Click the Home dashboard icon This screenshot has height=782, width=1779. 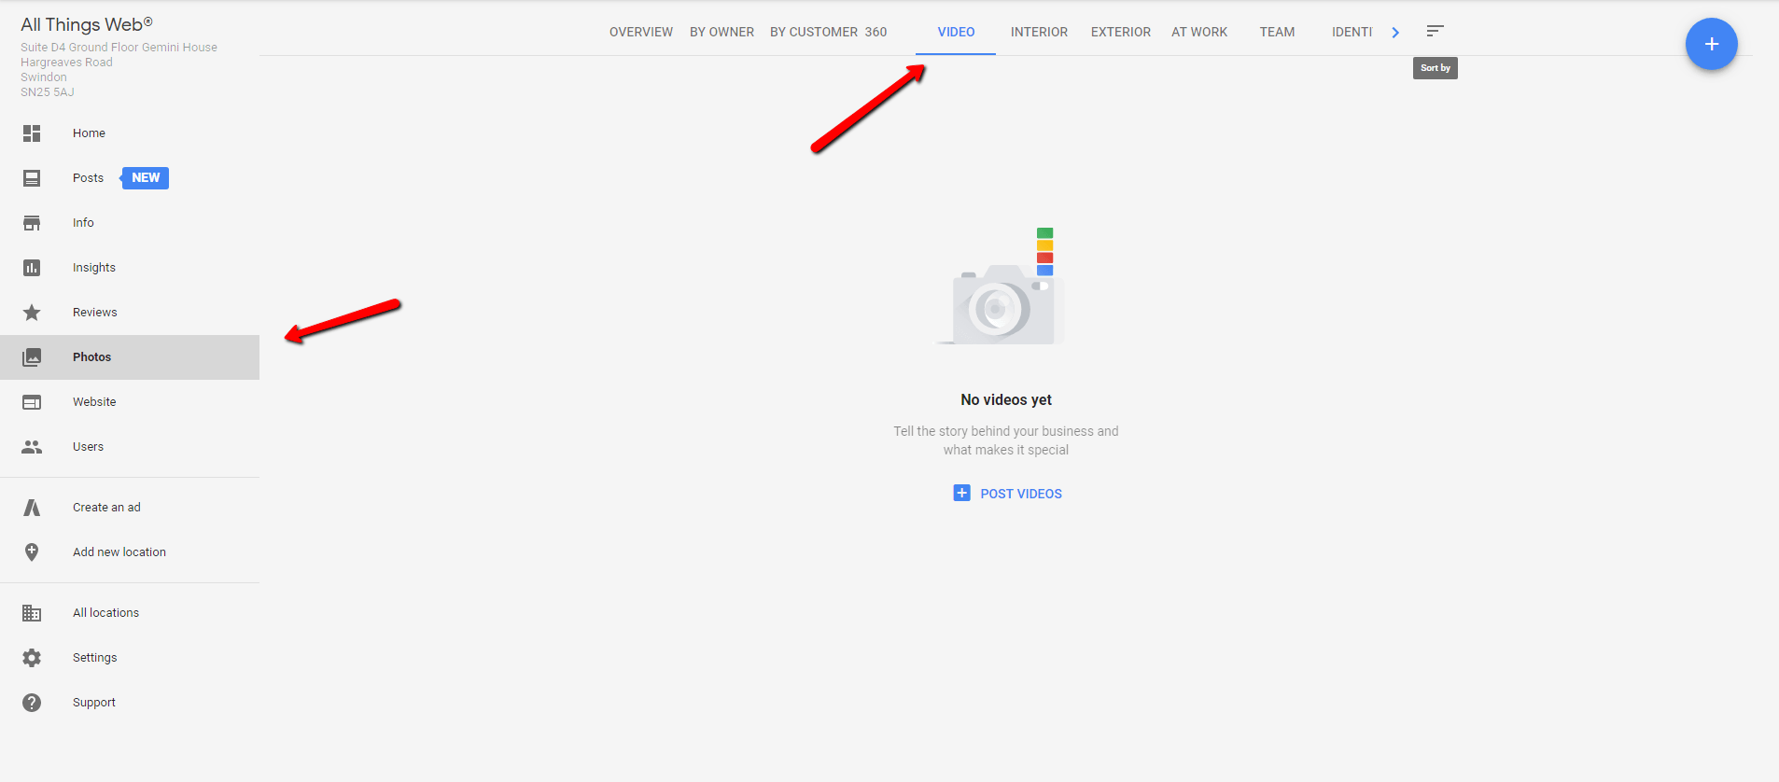point(32,133)
